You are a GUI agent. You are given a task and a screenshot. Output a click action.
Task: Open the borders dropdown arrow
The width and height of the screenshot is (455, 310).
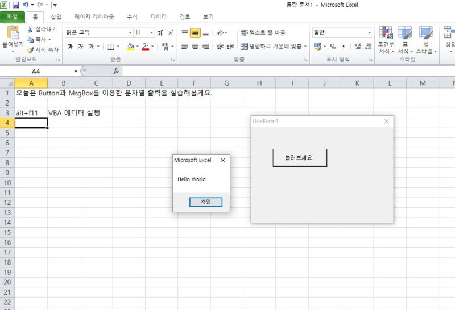118,47
